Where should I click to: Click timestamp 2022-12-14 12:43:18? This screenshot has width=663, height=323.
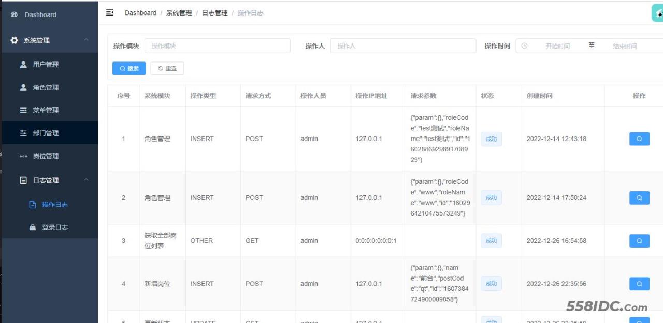pyautogui.click(x=556, y=139)
